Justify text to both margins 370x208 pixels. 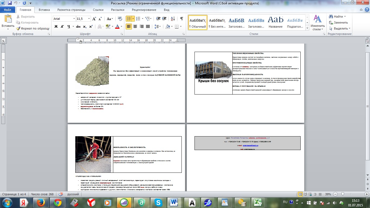[148, 27]
